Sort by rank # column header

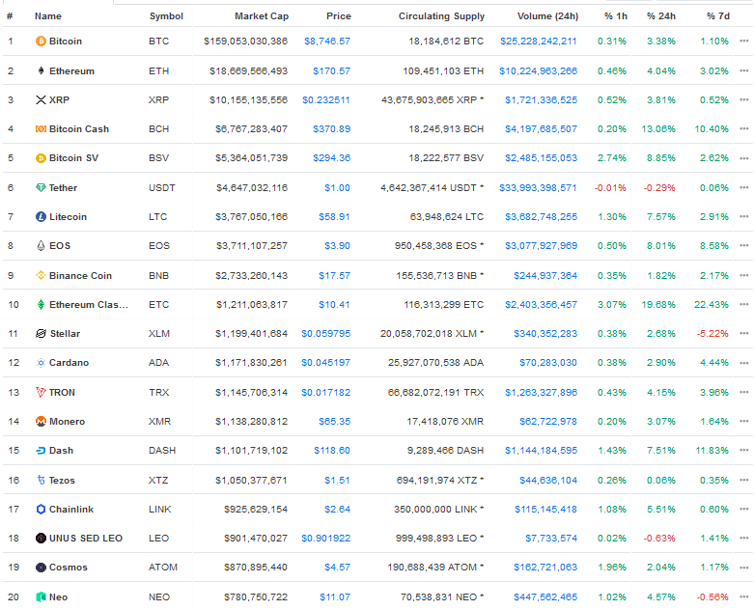10,15
